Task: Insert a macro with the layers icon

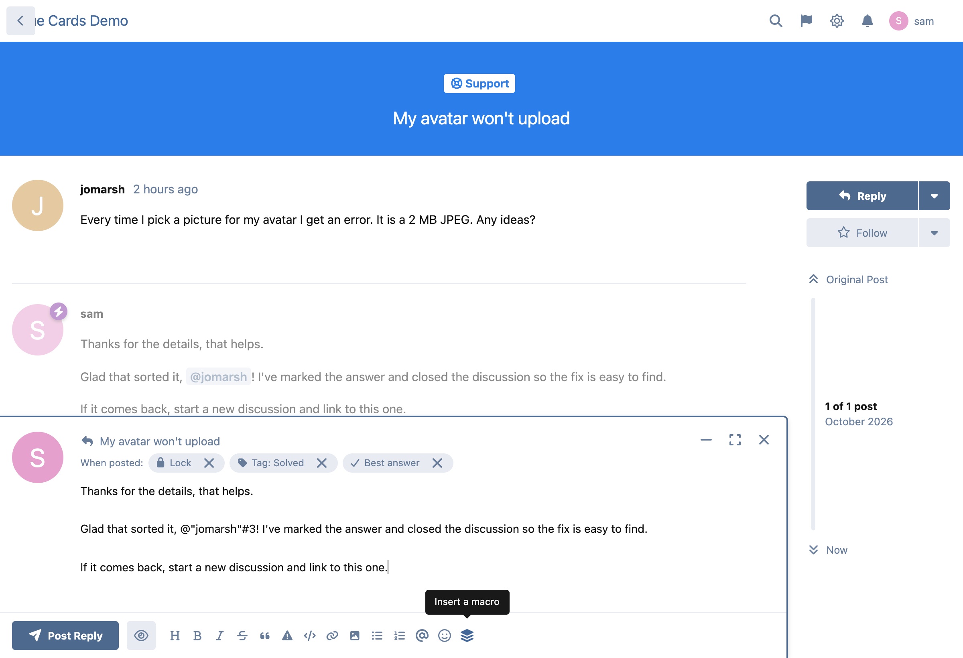Action: click(x=467, y=636)
